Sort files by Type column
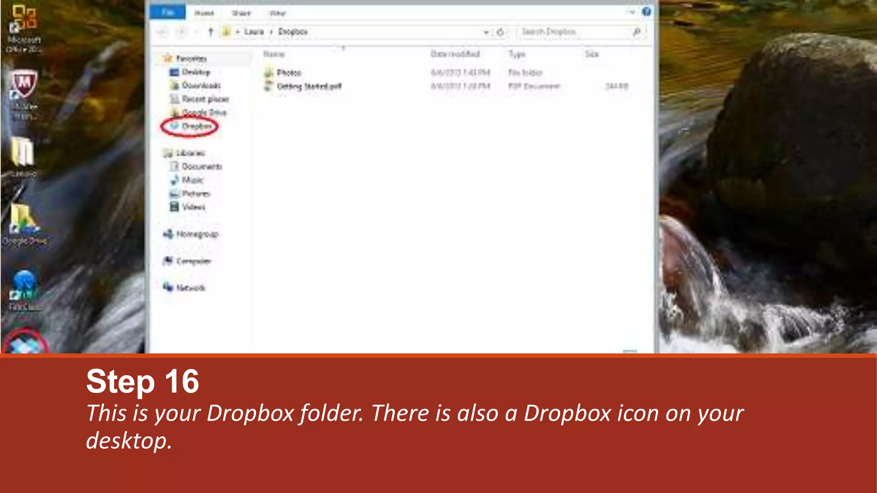 517,54
